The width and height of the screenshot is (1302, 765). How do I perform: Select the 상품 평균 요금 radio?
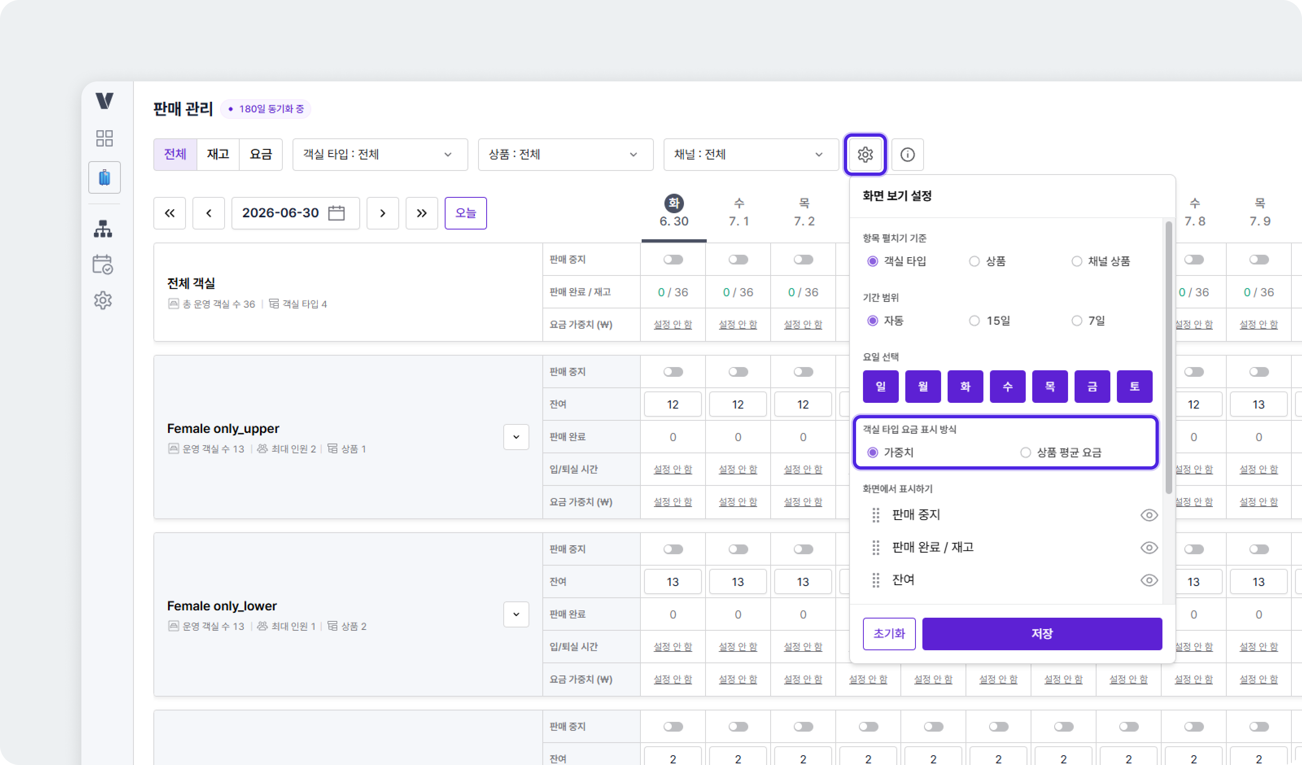coord(1026,452)
